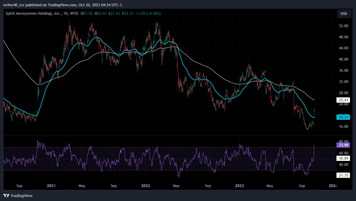
Task: Click the 60.00 RSI axis label
Action: pyautogui.click(x=343, y=153)
